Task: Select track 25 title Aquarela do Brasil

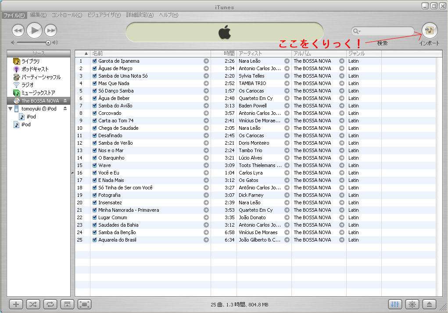Action: [x=117, y=240]
